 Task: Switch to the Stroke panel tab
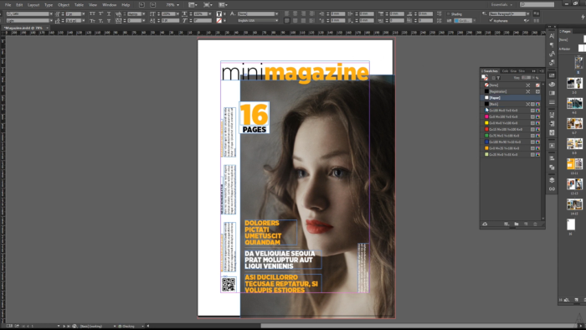click(x=522, y=71)
